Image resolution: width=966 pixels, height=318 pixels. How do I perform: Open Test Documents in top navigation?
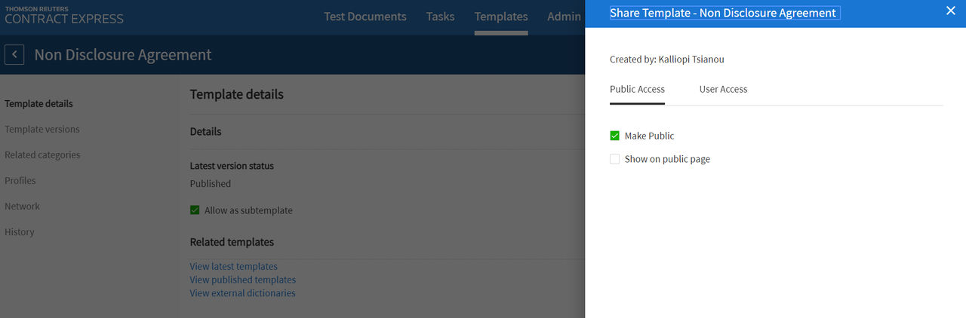click(x=365, y=17)
